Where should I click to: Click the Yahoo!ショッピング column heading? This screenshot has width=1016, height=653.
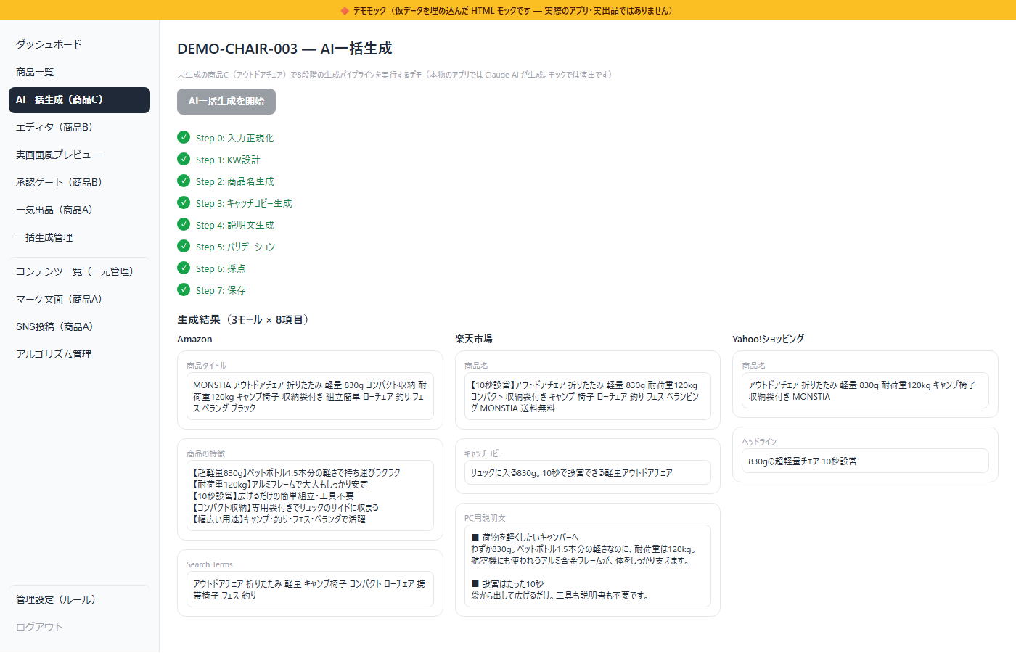click(768, 339)
